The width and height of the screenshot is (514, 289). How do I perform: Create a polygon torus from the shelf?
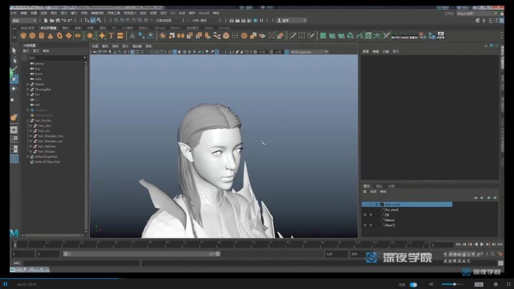click(59, 36)
